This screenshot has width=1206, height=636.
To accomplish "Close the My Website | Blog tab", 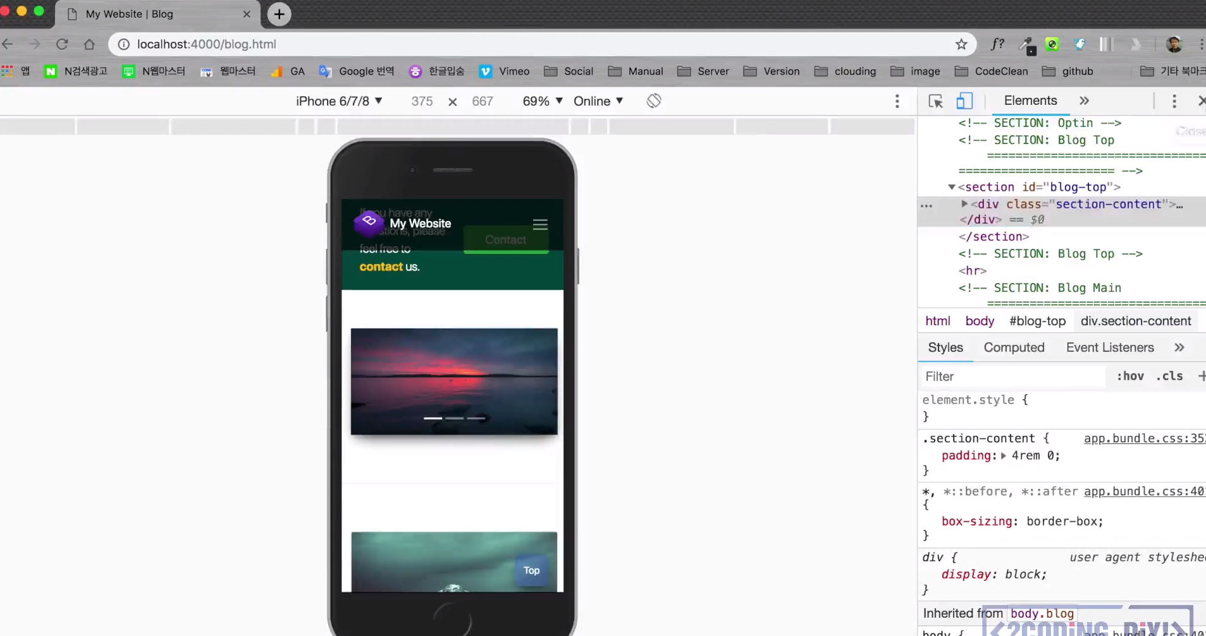I will click(x=247, y=14).
